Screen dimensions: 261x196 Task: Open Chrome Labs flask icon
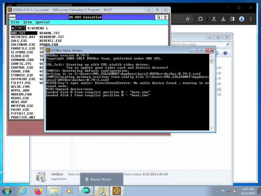[214, 19]
